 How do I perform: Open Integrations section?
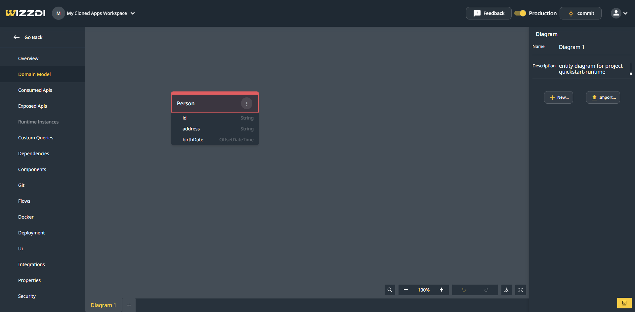click(x=43, y=264)
